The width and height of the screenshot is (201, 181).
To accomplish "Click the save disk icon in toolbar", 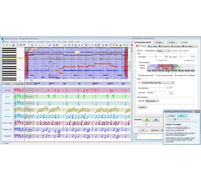I will 11,45.
